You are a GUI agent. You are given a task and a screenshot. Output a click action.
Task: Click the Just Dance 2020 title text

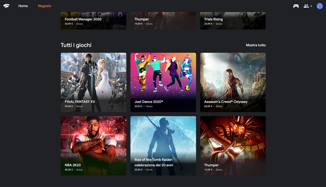[x=149, y=101]
